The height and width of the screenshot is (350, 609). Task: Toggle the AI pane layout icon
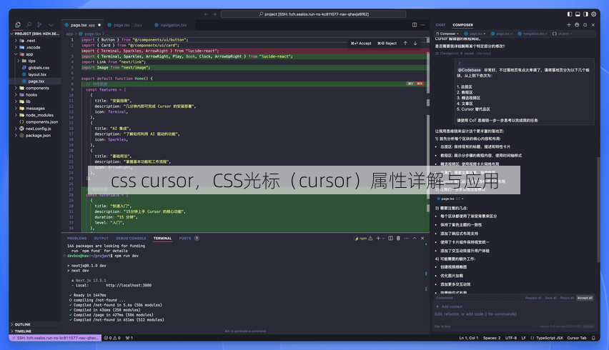[x=585, y=14]
